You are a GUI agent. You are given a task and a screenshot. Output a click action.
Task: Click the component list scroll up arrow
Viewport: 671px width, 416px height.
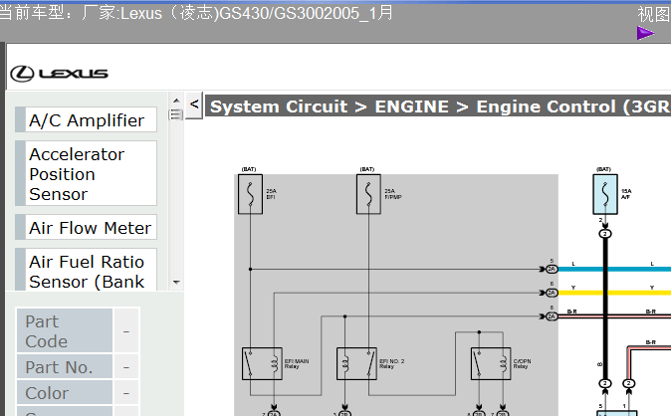coord(176,101)
